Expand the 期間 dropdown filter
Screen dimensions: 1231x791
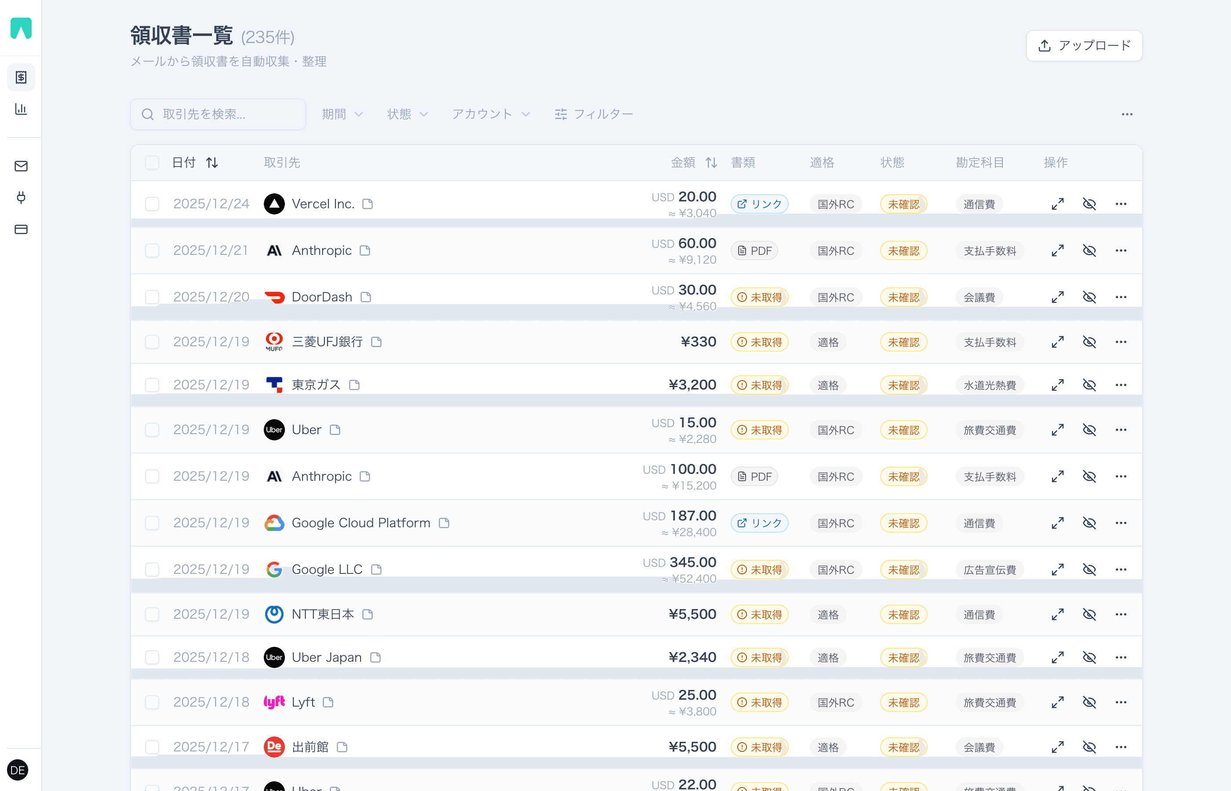pos(342,114)
